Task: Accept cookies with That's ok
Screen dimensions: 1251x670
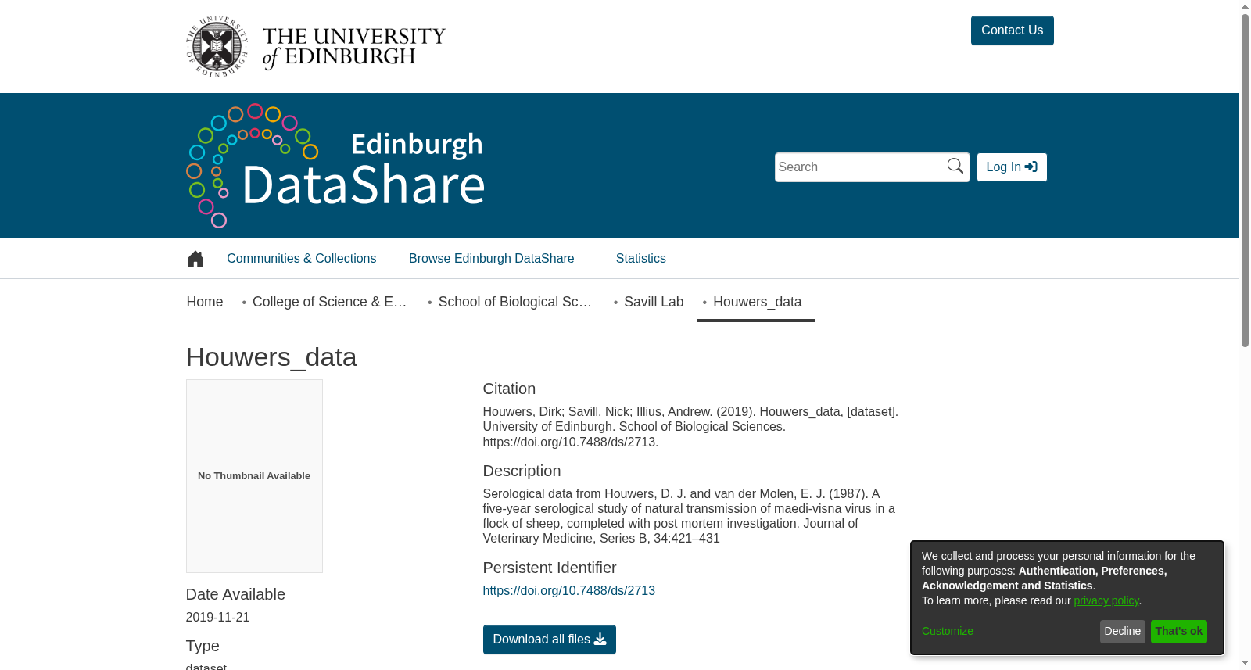Action: click(x=1178, y=632)
